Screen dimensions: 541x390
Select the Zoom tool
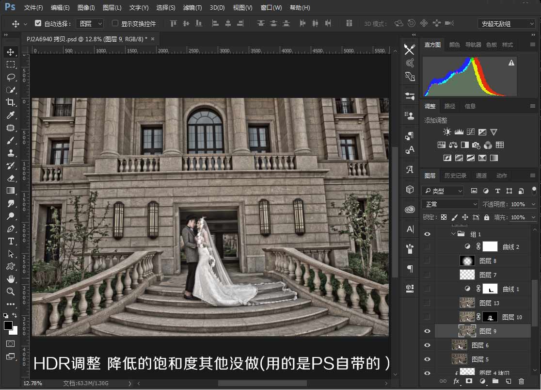(10, 292)
